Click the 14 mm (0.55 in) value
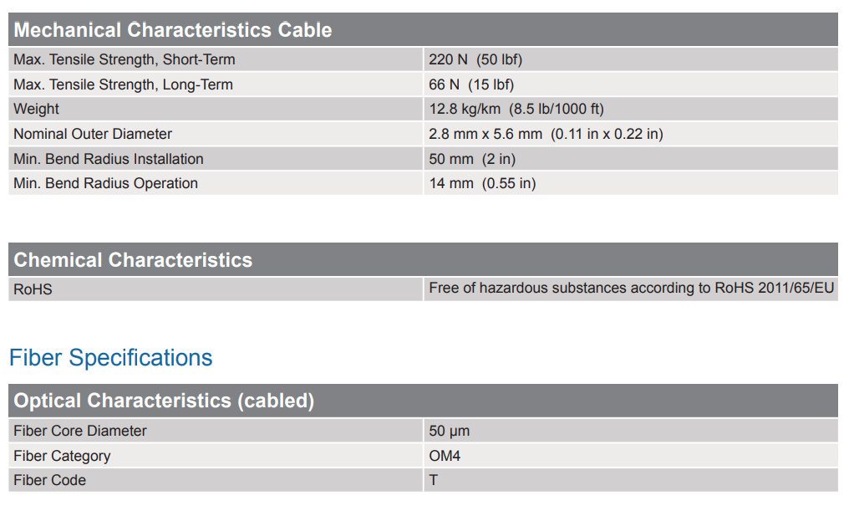Screen dimensions: 849x506 482,183
